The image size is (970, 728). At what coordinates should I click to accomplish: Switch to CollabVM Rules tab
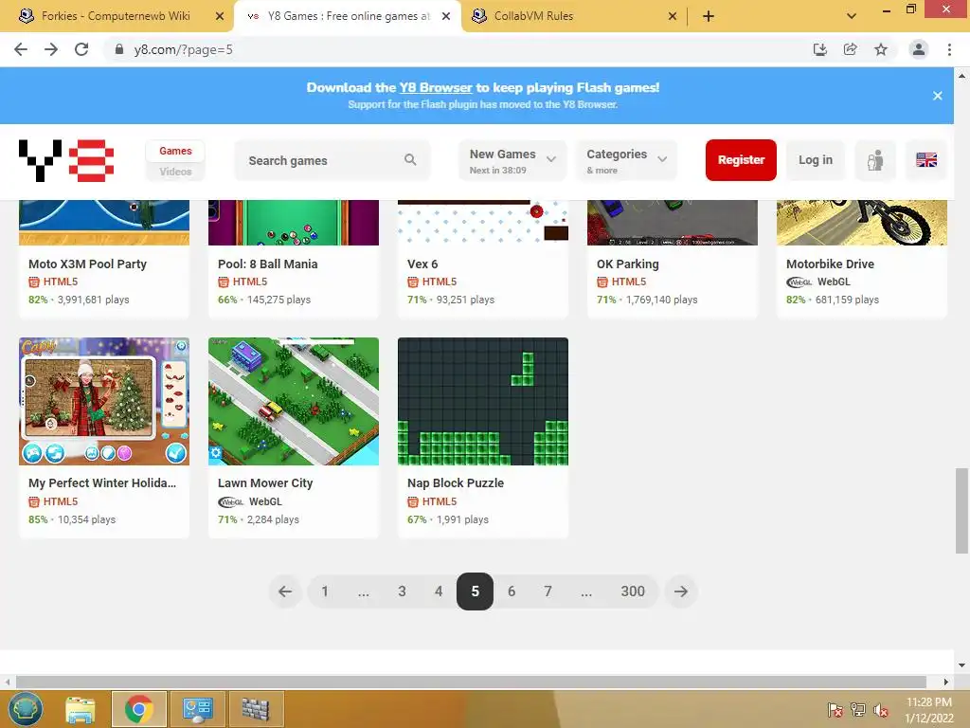(x=534, y=16)
